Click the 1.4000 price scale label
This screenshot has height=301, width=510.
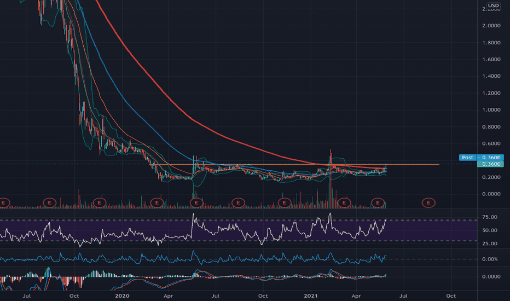[x=491, y=76]
